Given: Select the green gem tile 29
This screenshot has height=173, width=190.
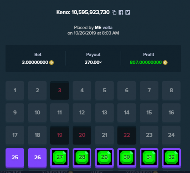Looking at the screenshot, I should (104, 157).
